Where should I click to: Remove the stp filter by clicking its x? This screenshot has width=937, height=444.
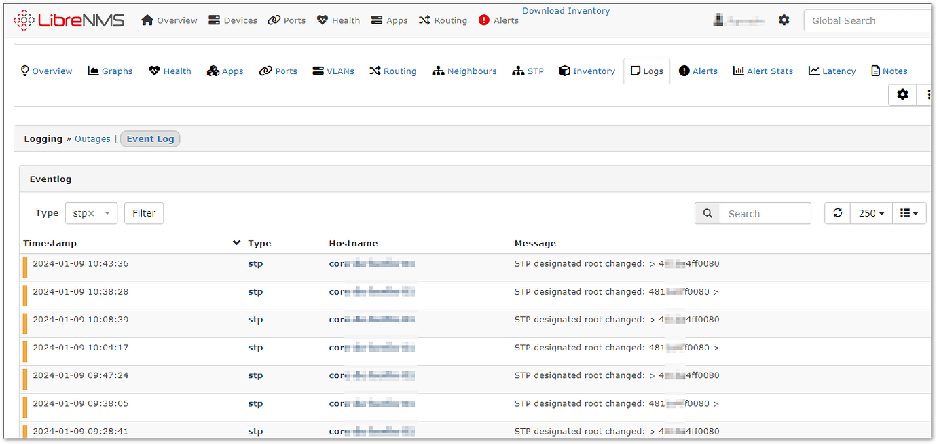(x=90, y=212)
